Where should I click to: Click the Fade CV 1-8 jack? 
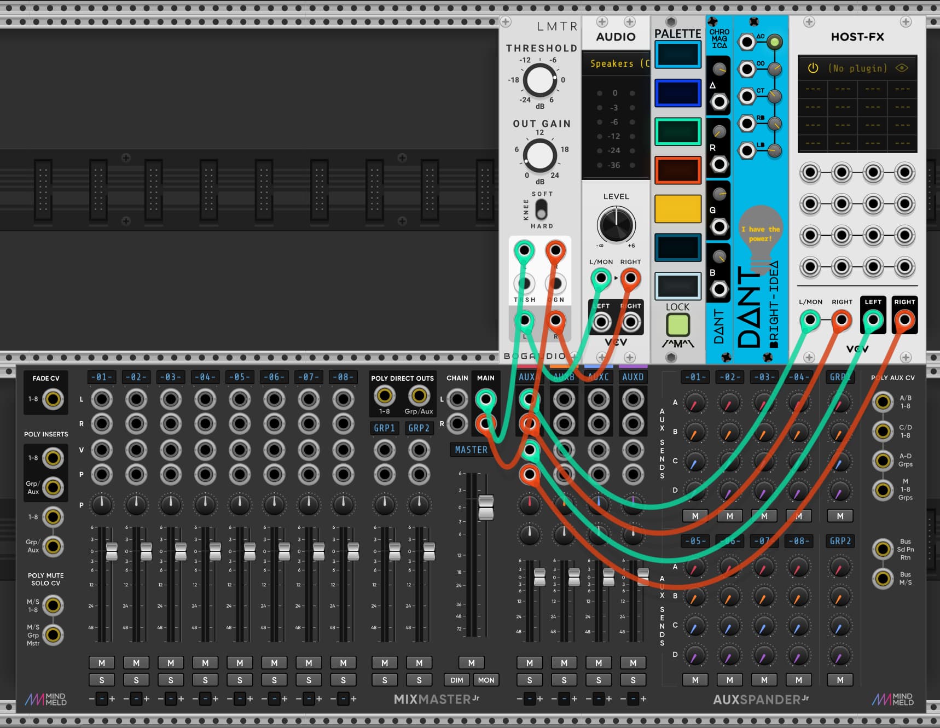(x=53, y=399)
